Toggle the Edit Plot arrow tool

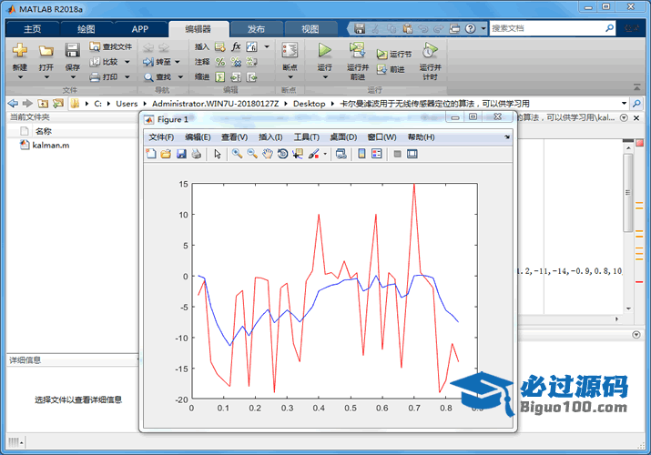218,155
